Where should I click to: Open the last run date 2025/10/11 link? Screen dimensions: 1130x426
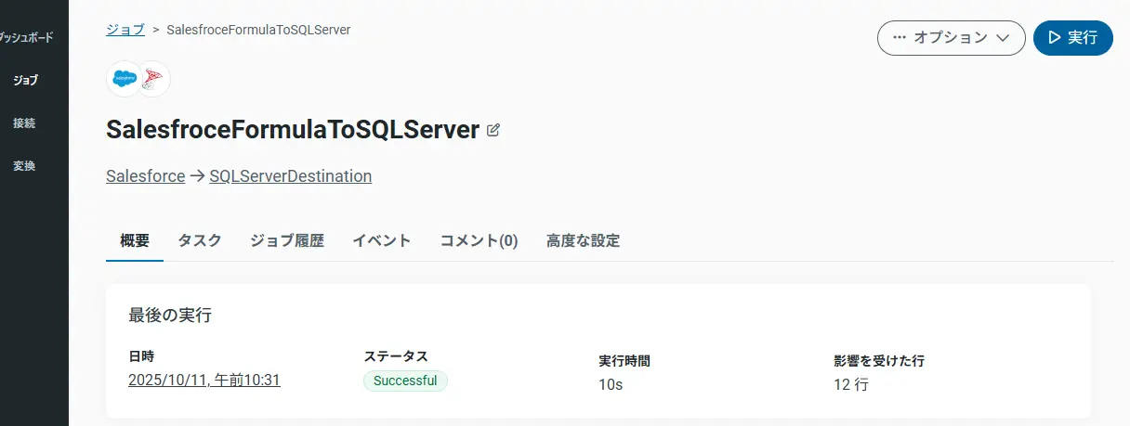[204, 380]
